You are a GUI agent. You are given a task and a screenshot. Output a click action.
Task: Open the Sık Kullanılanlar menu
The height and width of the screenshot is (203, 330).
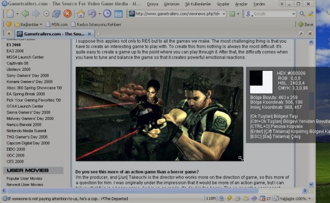(x=198, y=4)
